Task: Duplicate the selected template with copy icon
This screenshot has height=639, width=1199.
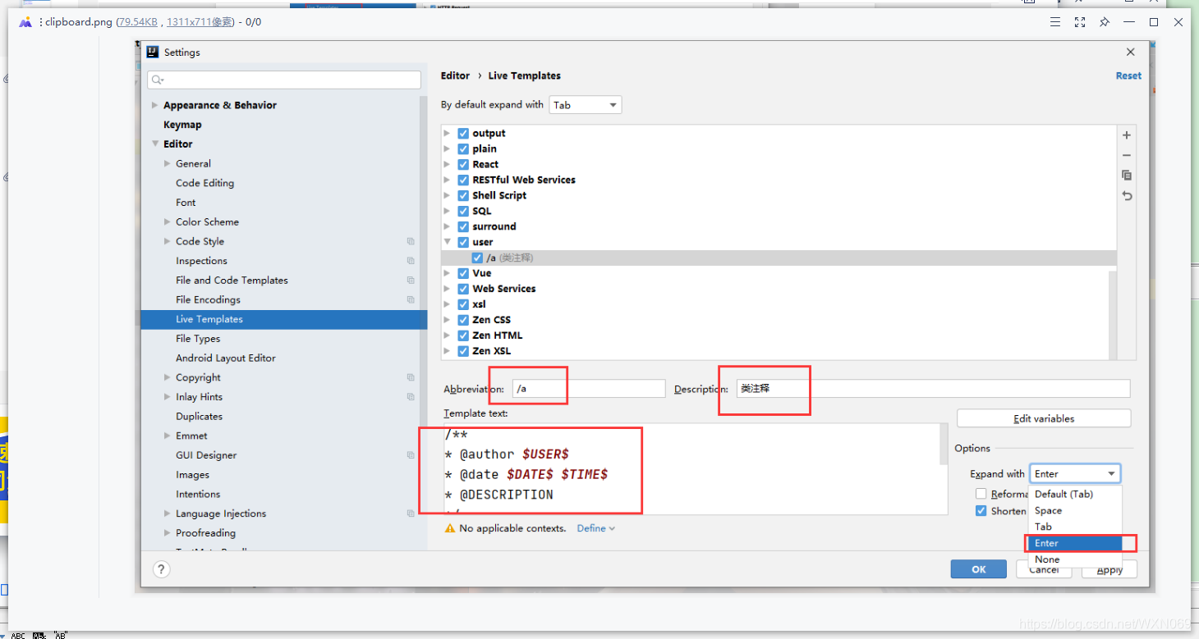Action: (x=1127, y=176)
